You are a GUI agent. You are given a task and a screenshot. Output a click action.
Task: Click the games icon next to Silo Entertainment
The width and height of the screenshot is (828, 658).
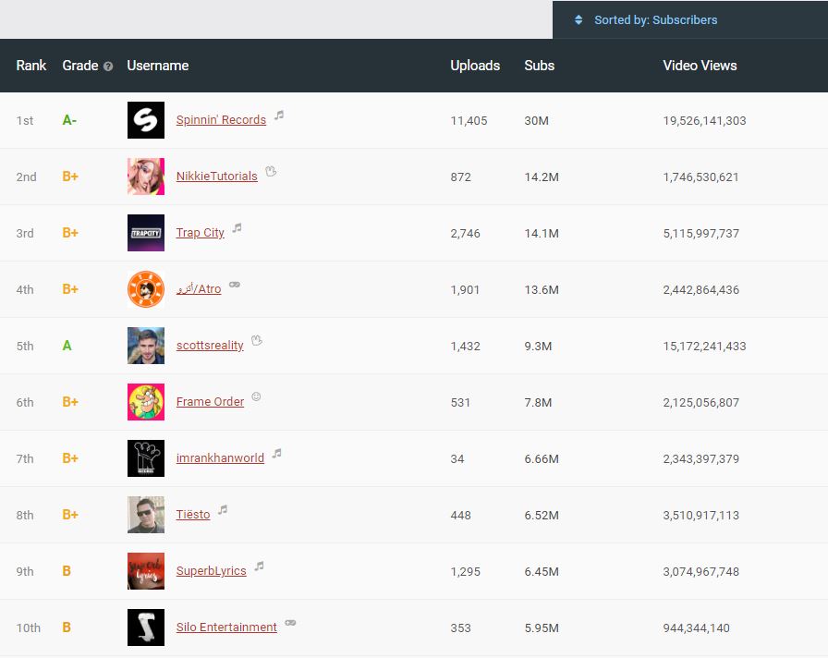click(x=290, y=623)
